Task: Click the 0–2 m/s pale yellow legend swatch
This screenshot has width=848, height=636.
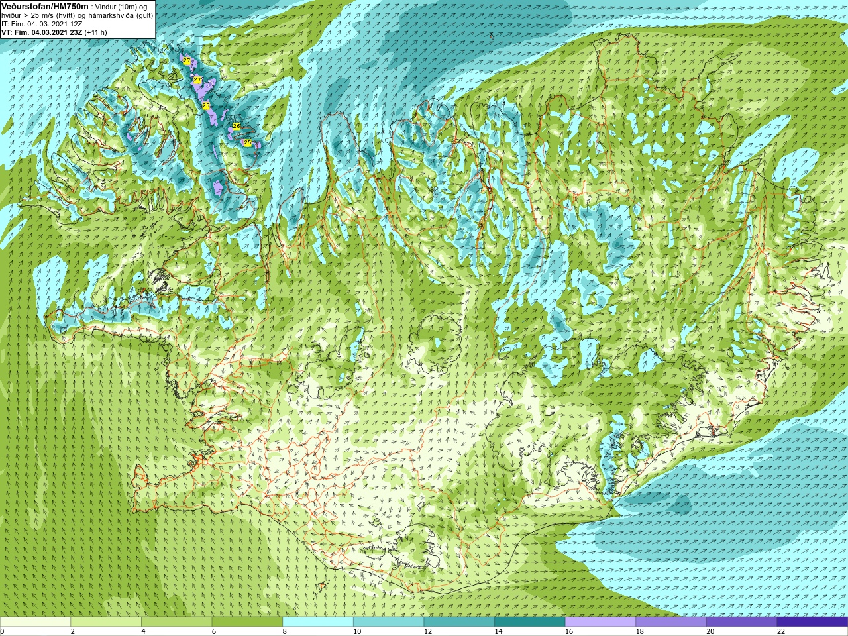Action: point(35,622)
